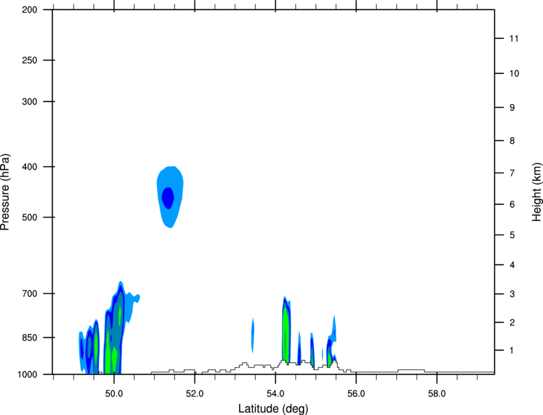This screenshot has width=543, height=415.
Task: Click the dark blue core of the 450 hPa blob
Action: click(167, 198)
